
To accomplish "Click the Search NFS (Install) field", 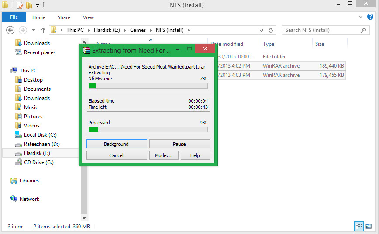I will 325,30.
